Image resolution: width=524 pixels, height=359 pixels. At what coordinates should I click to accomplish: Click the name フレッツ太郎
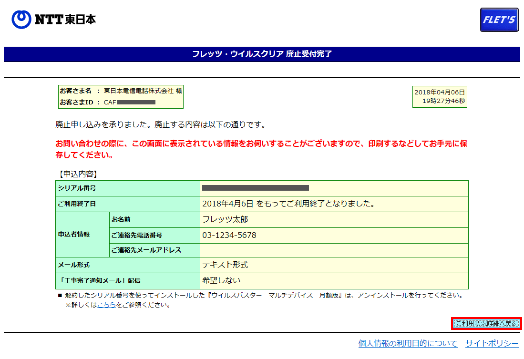225,219
